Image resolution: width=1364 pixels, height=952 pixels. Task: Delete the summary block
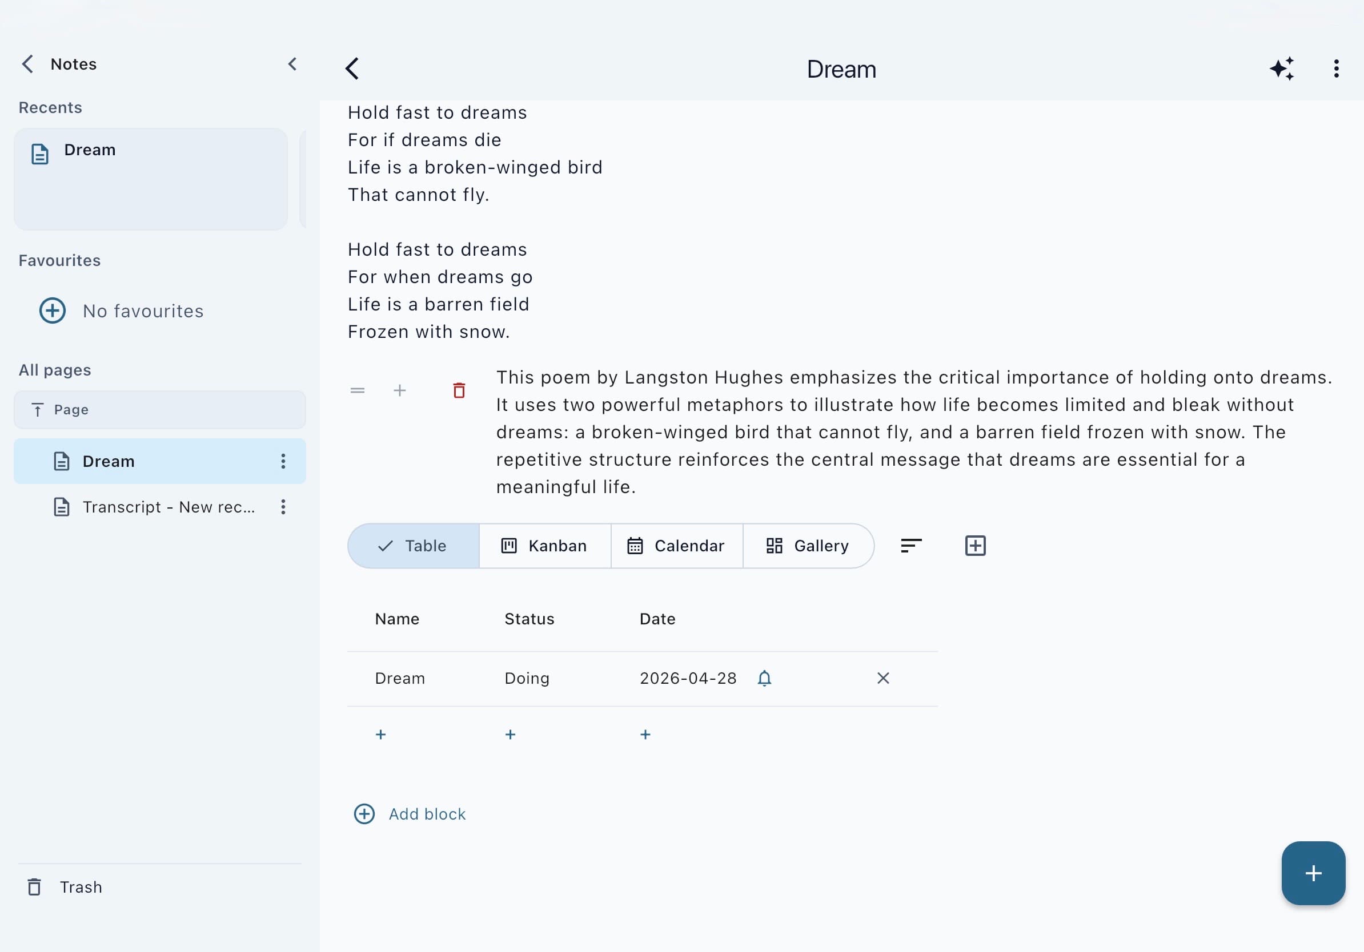point(459,390)
